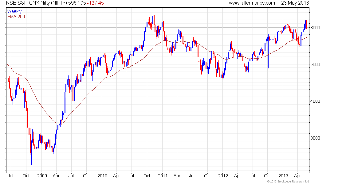This screenshot has height=184, width=338.
Task: Click the 'Jul' label after 2011
Action: 192,176
